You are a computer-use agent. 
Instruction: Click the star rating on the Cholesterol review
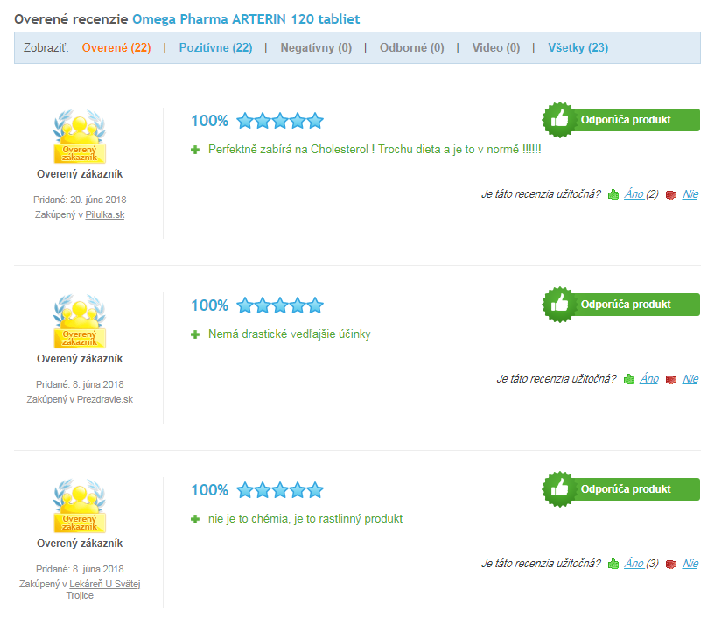(x=280, y=121)
